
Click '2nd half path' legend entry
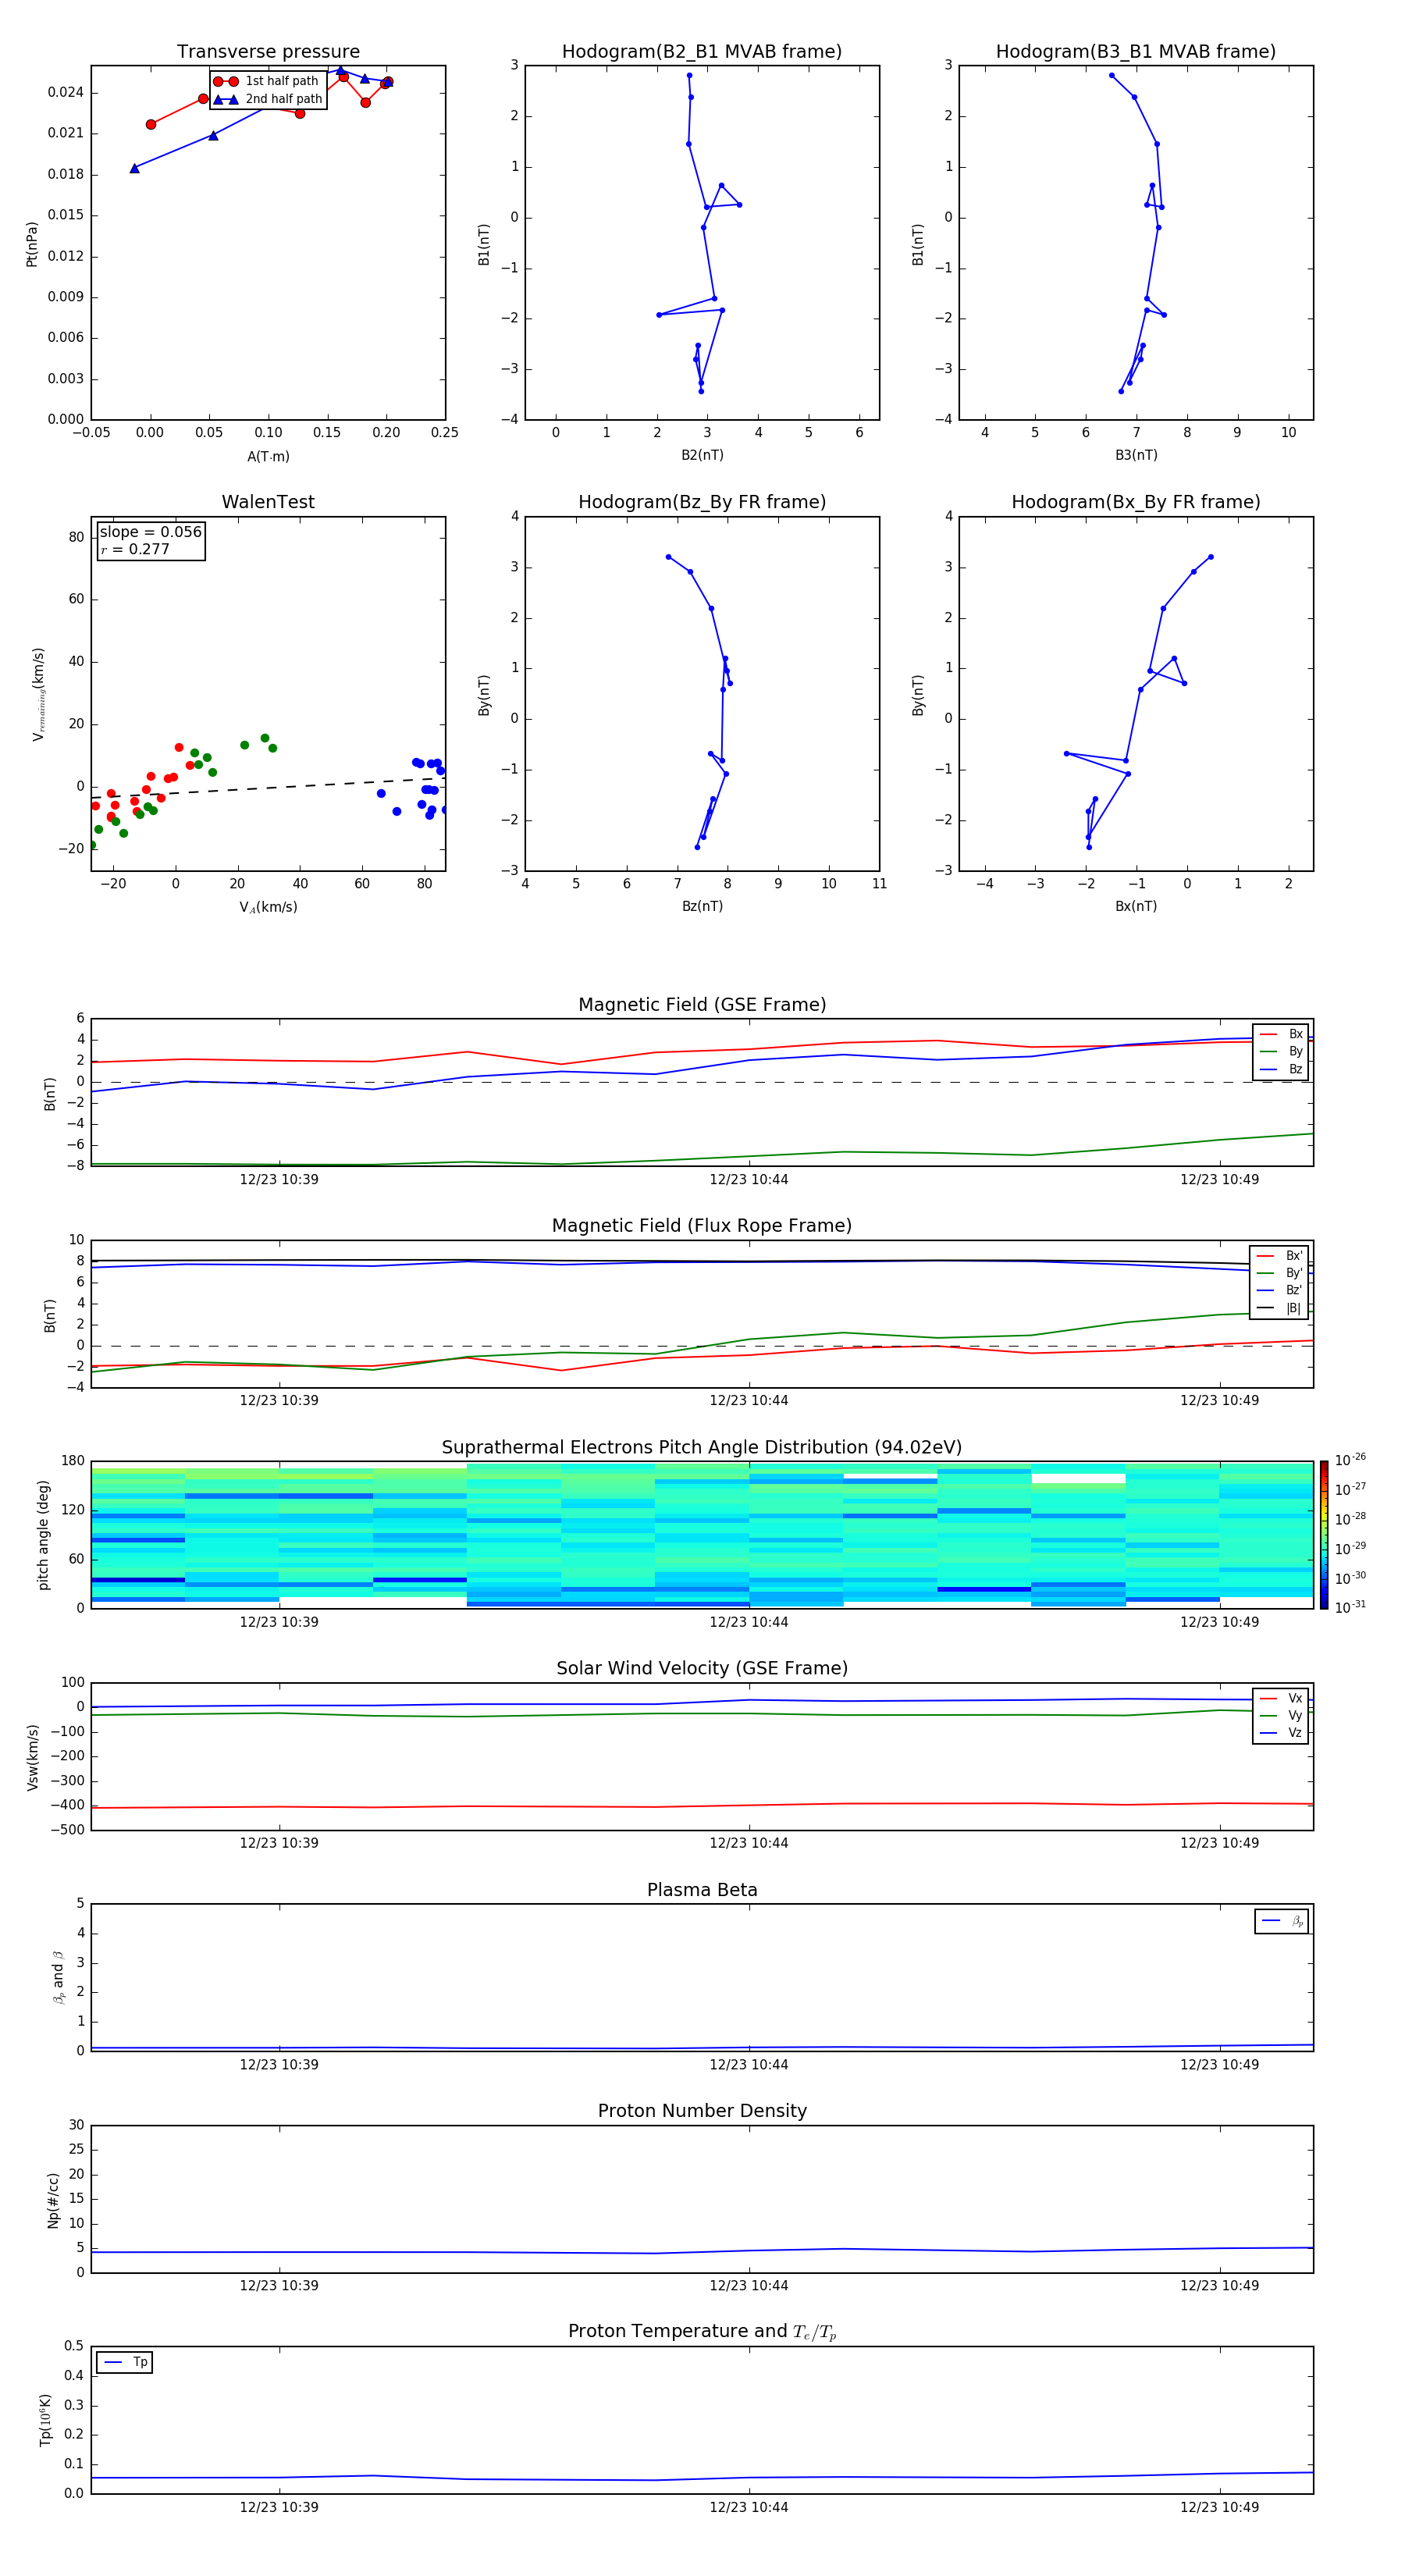coord(268,99)
